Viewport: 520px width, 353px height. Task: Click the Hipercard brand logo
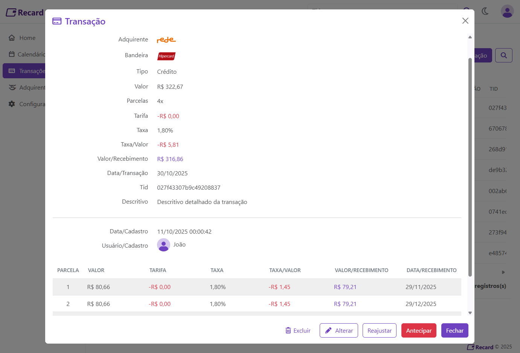(x=166, y=56)
